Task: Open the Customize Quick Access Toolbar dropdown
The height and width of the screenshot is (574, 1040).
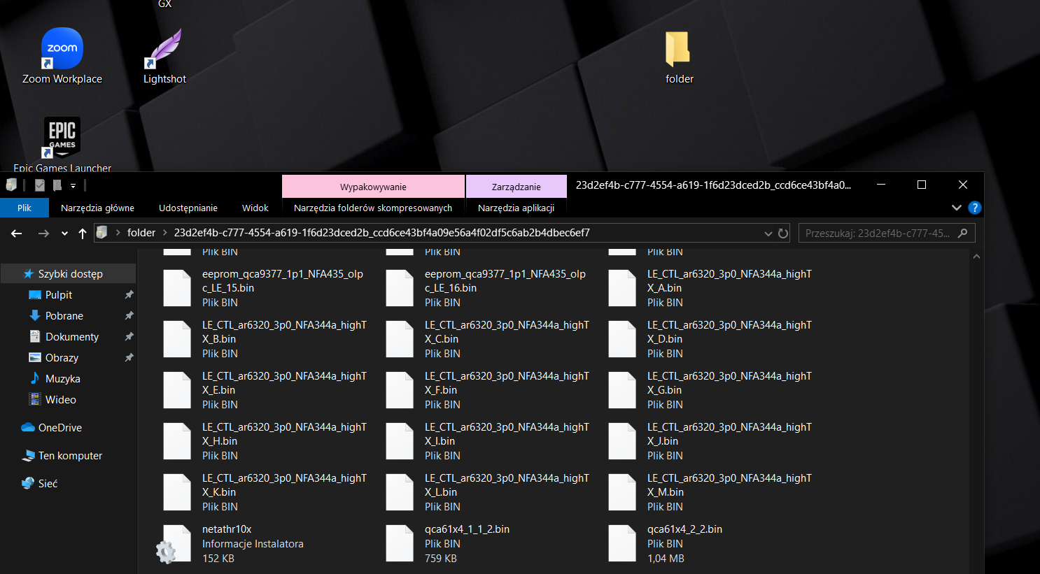Action: point(73,186)
